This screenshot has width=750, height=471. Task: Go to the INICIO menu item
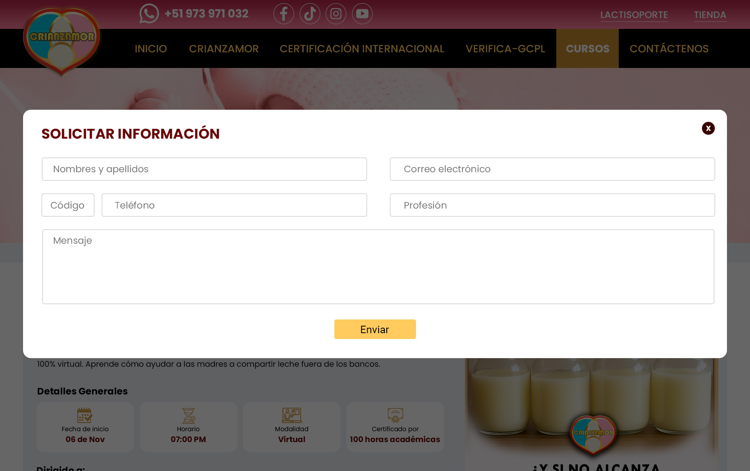point(151,49)
